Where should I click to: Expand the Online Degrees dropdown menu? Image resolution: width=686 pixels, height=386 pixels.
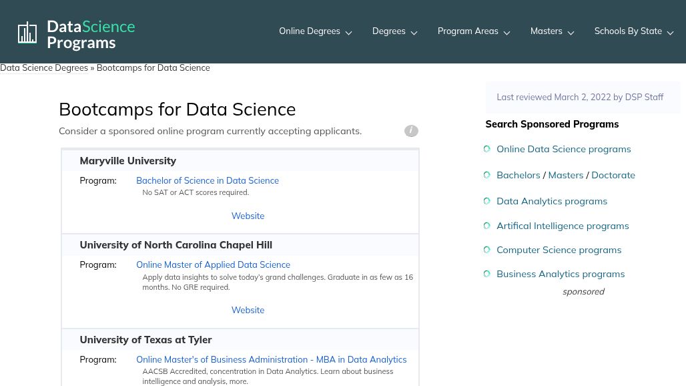point(315,31)
